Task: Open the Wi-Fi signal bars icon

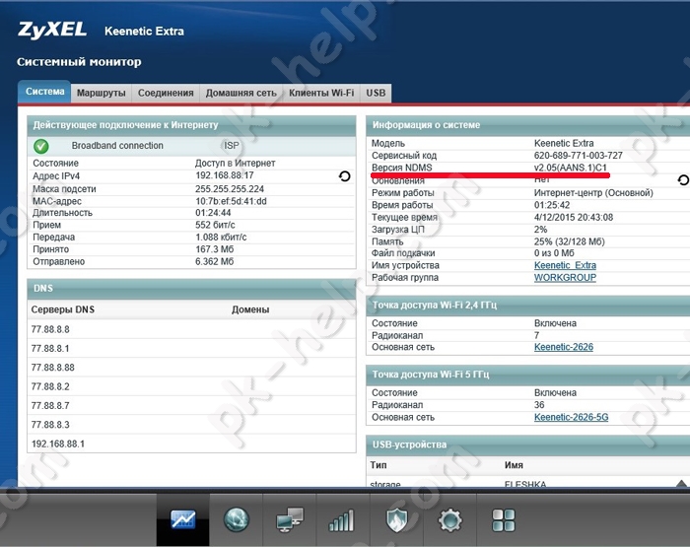Action: (x=341, y=520)
